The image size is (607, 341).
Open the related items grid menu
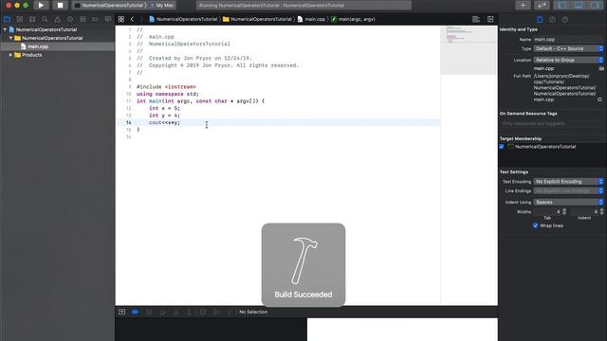coord(121,19)
